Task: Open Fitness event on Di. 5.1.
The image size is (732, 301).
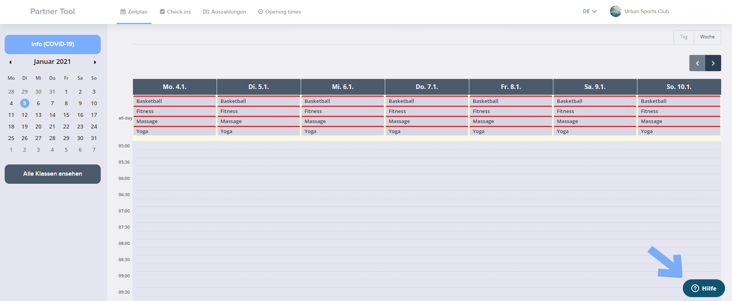Action: click(258, 111)
